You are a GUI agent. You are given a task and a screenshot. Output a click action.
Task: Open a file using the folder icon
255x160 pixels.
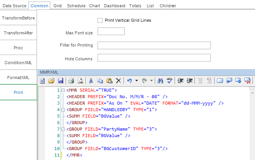[x=51, y=81]
